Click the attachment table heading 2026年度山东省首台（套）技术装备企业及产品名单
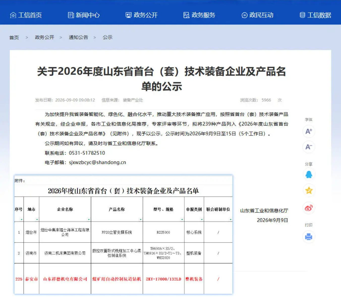This screenshot has height=301, width=341. point(123,191)
